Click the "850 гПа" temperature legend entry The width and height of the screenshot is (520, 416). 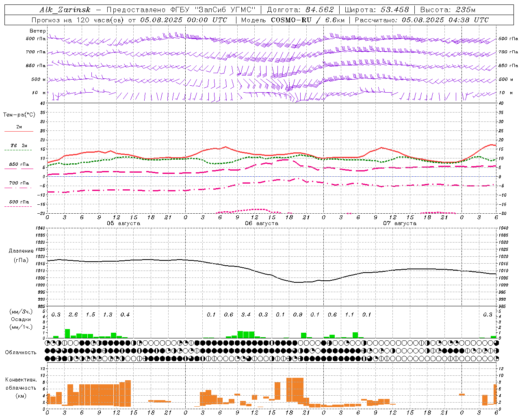click(x=19, y=165)
